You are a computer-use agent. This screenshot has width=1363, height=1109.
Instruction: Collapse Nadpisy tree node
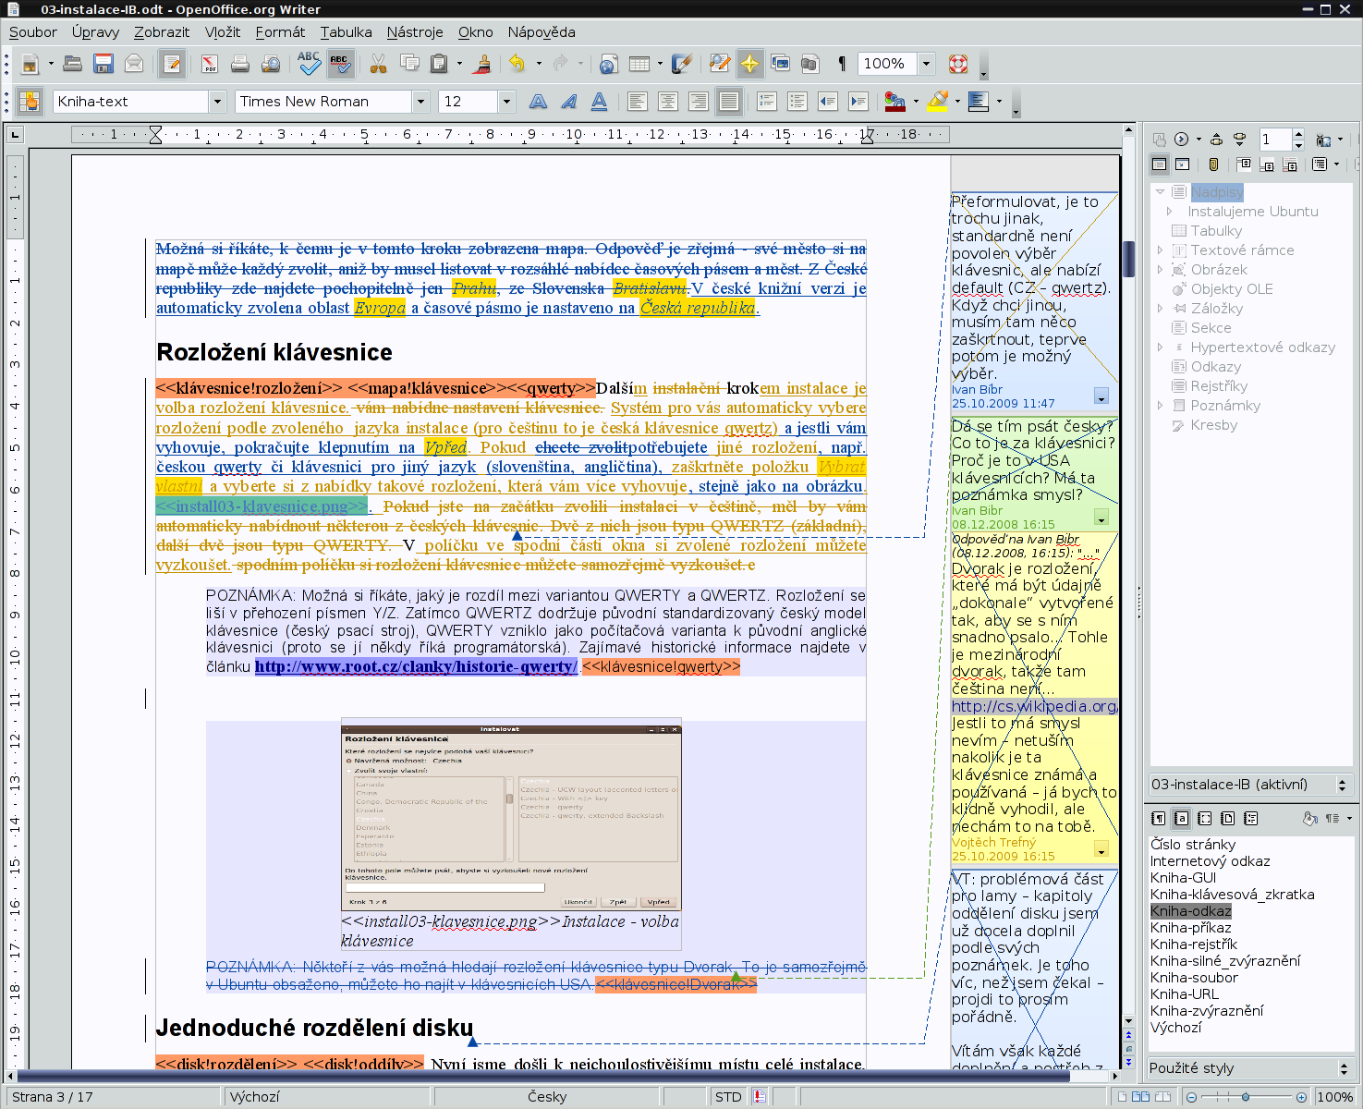click(x=1160, y=192)
